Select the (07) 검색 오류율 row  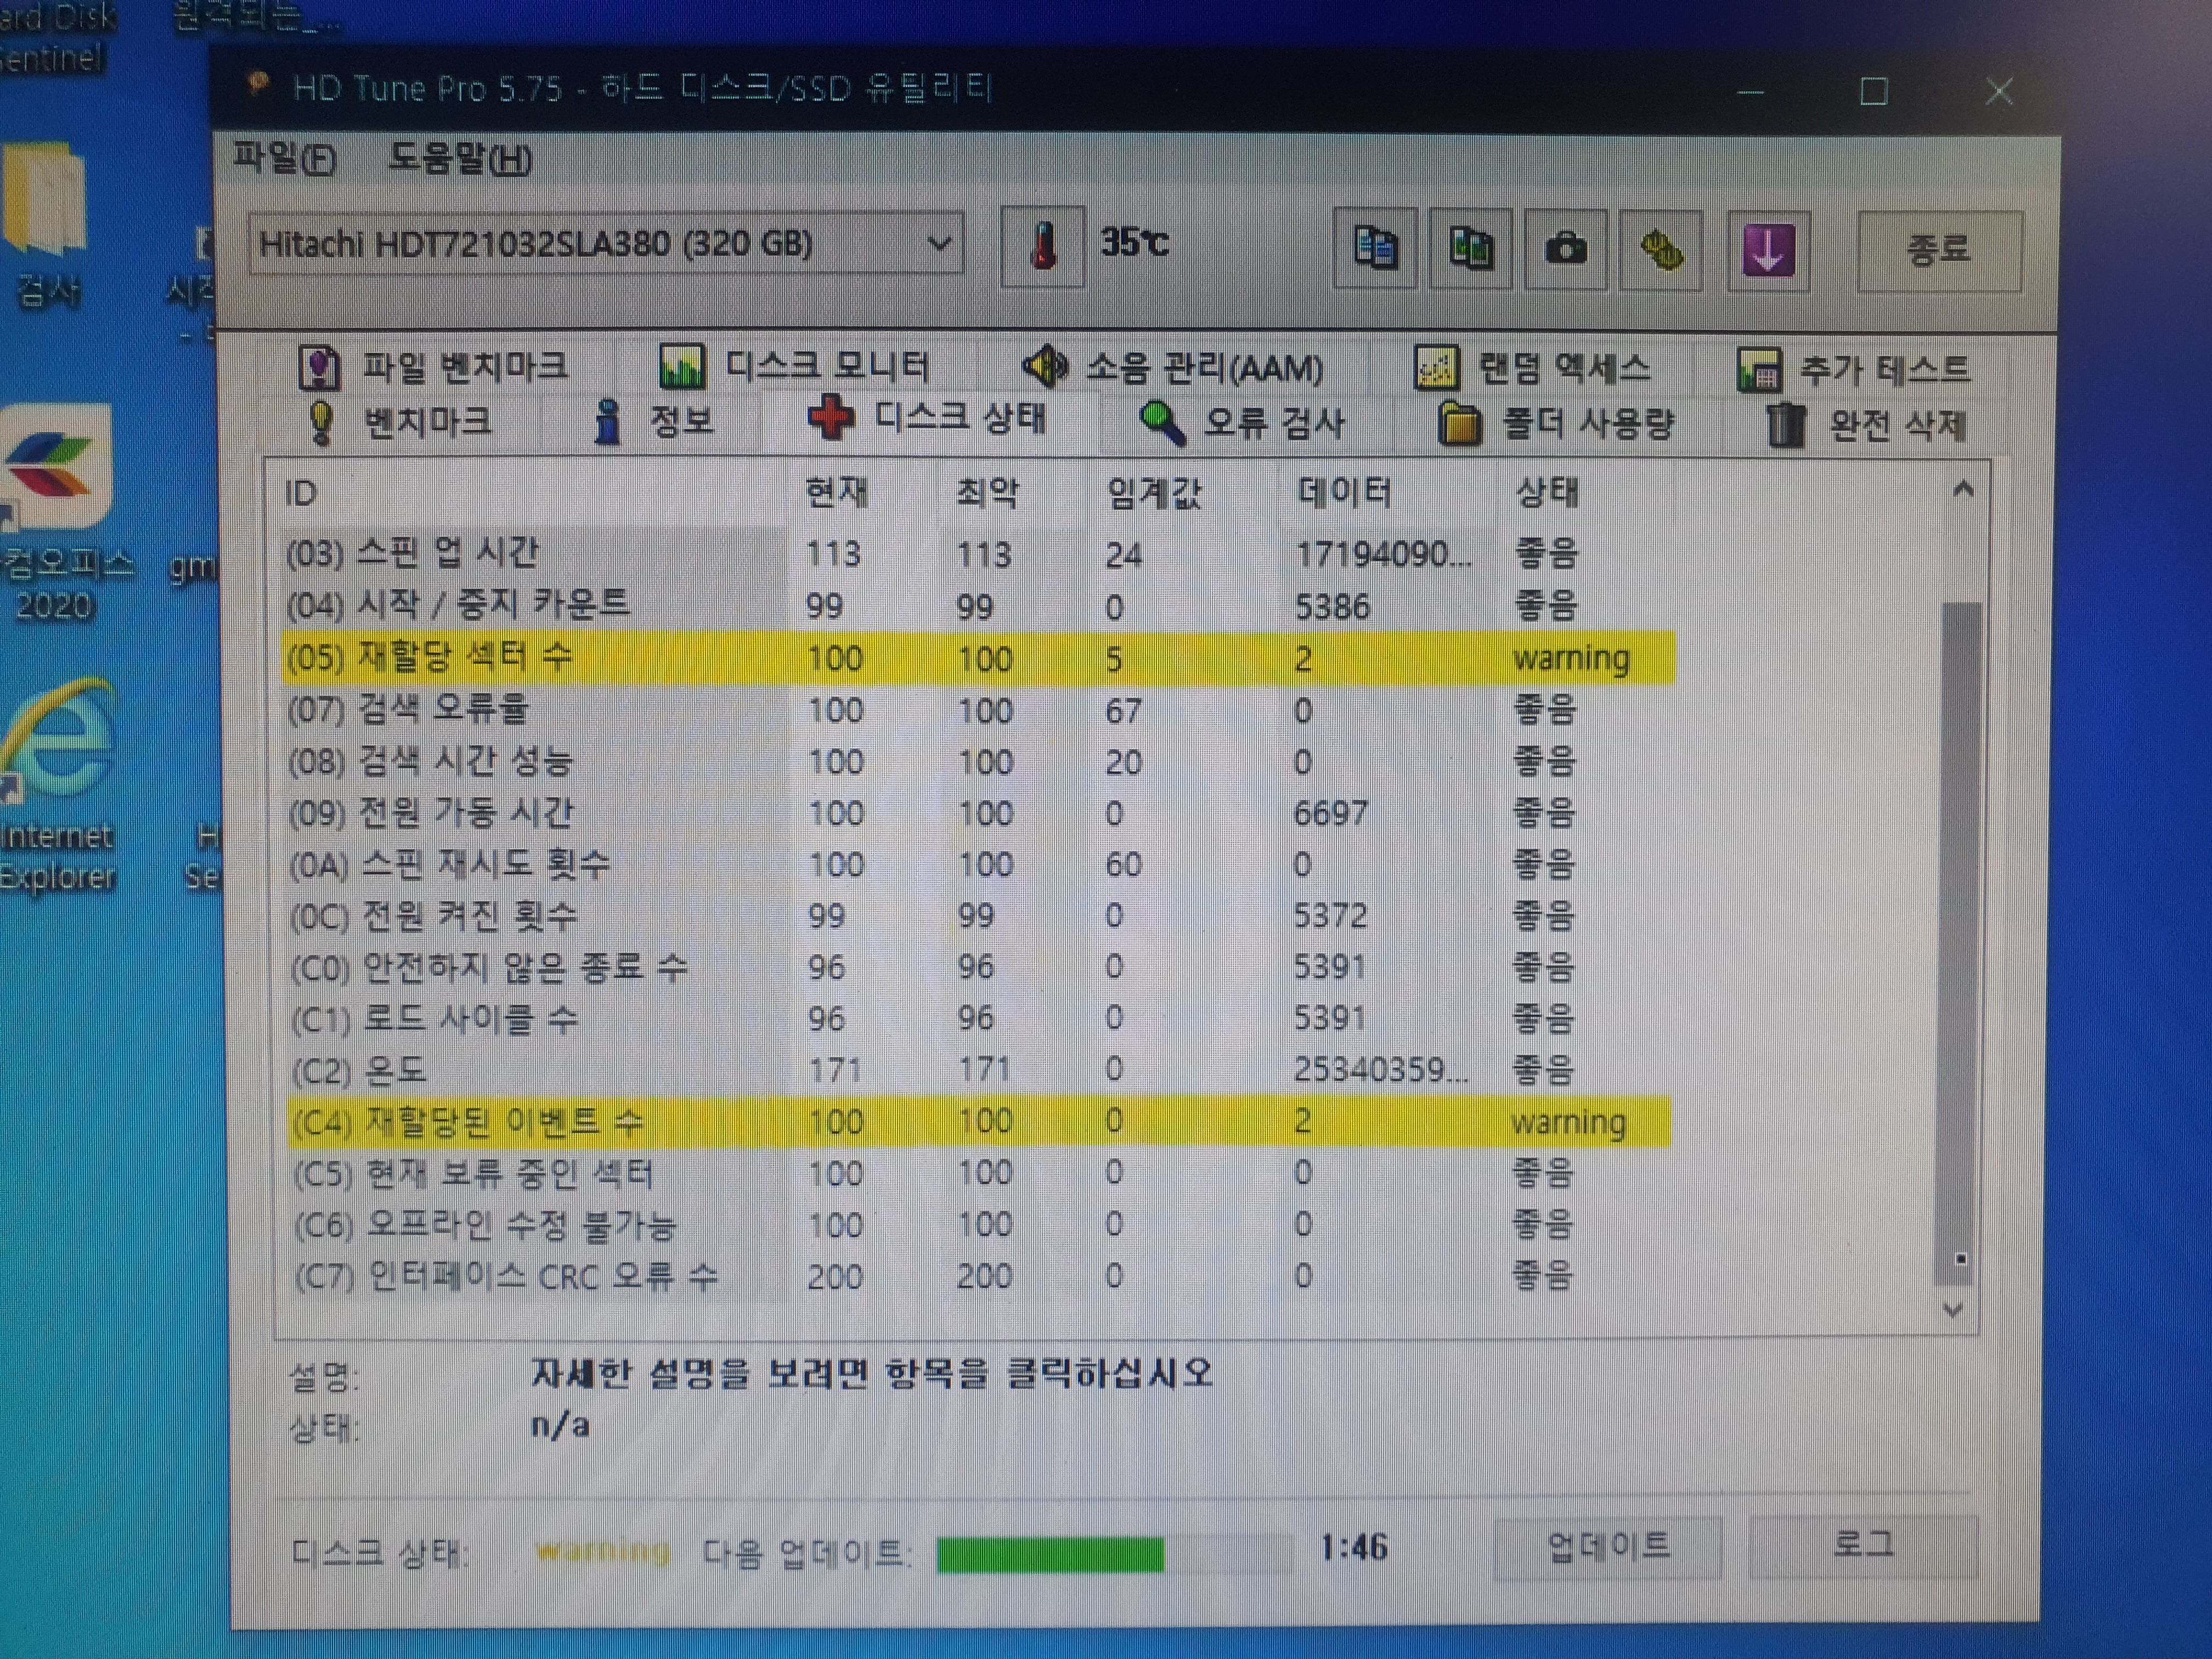[978, 710]
